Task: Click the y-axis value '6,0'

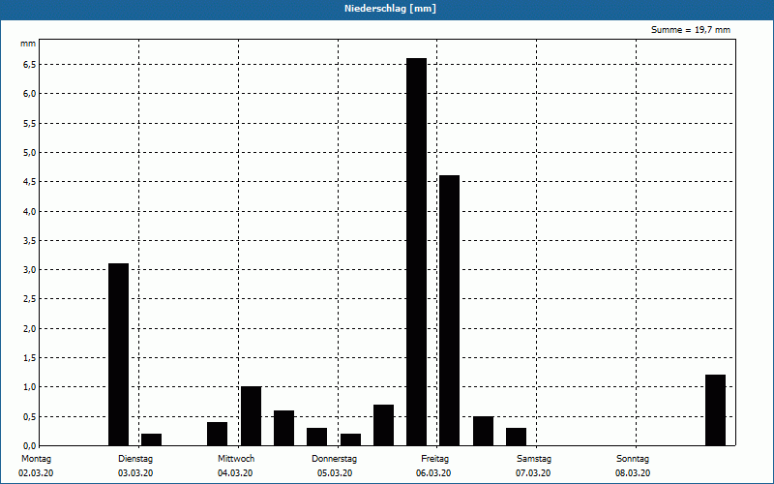Action: click(30, 94)
